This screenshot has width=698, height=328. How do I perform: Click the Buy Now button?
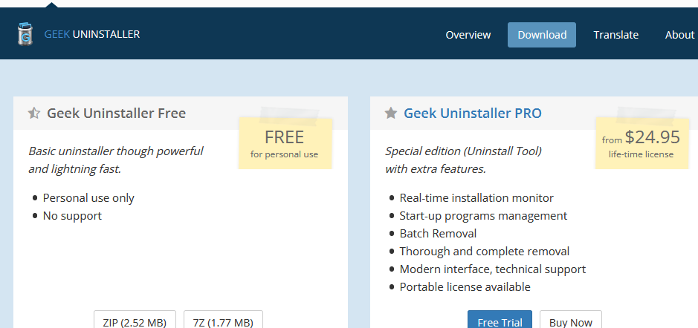tap(571, 321)
